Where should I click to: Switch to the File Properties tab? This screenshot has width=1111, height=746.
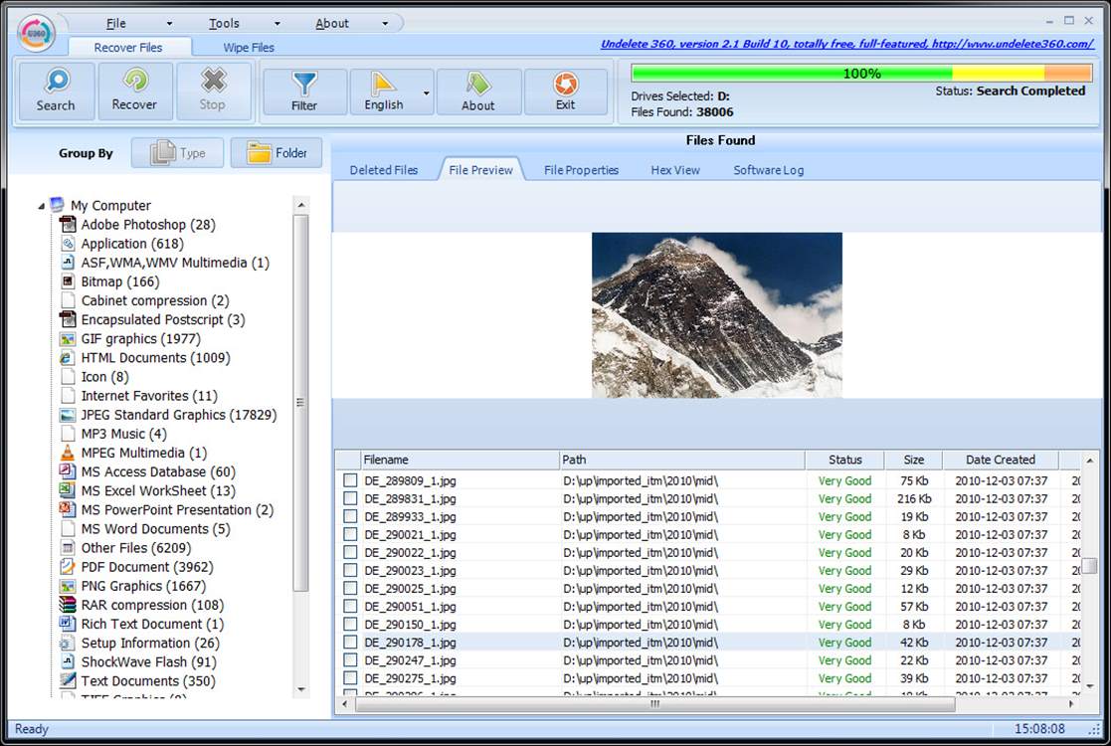pyautogui.click(x=581, y=170)
